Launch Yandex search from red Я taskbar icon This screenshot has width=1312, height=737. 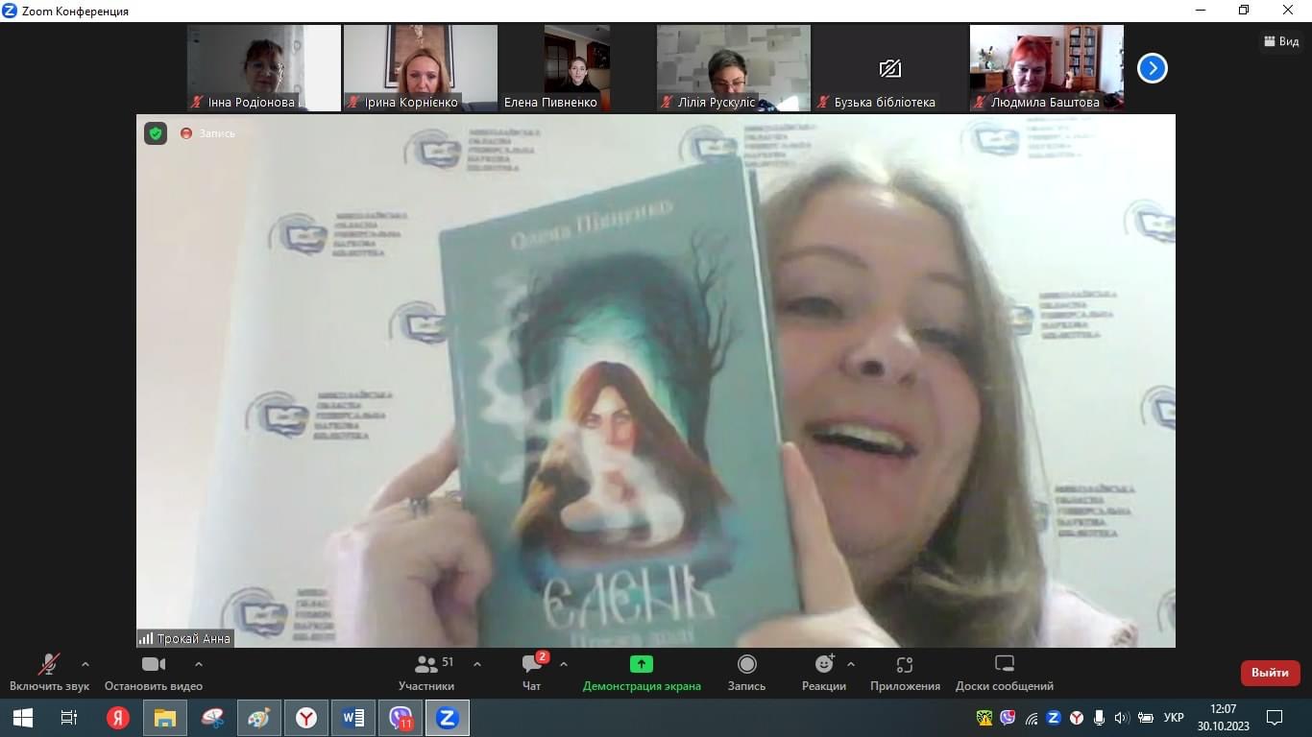[x=118, y=718]
